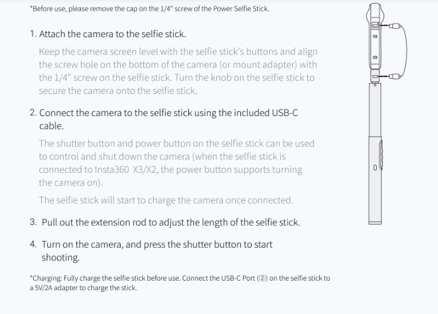Click step 1 'Attach the camera' heading
Viewport: 438px width, 314px height.
[107, 34]
